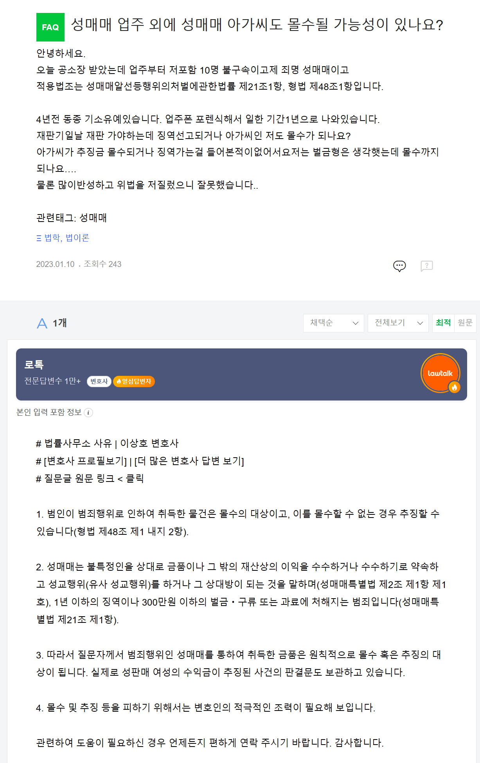Select the 최적 view toggle
Viewport: 480px width, 763px height.
[443, 323]
